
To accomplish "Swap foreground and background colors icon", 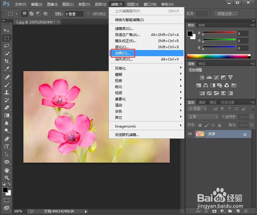I will coord(9,184).
